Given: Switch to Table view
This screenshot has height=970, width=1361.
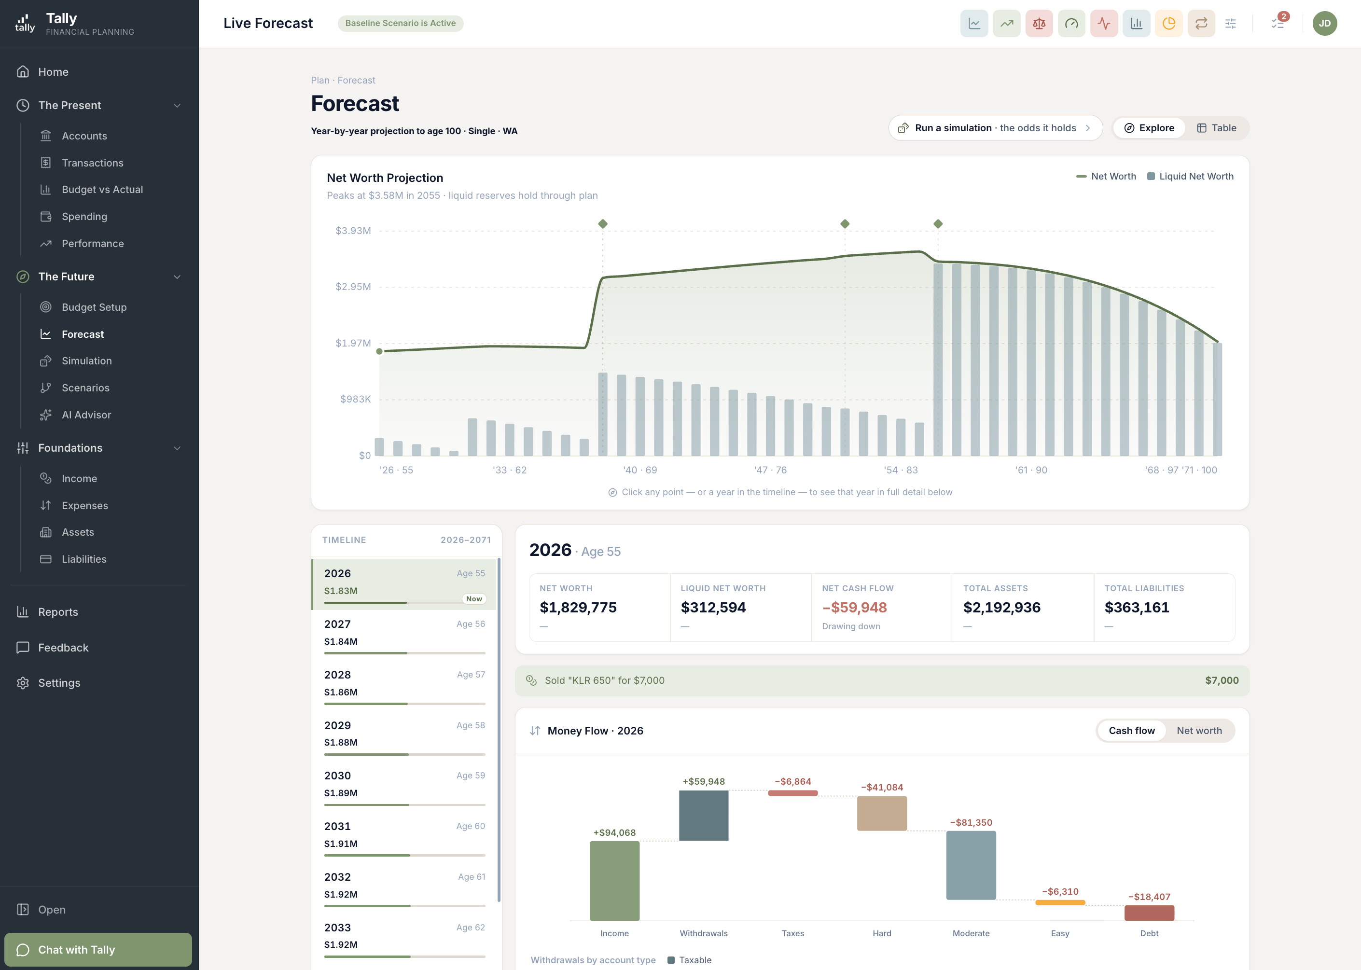Looking at the screenshot, I should 1217,128.
